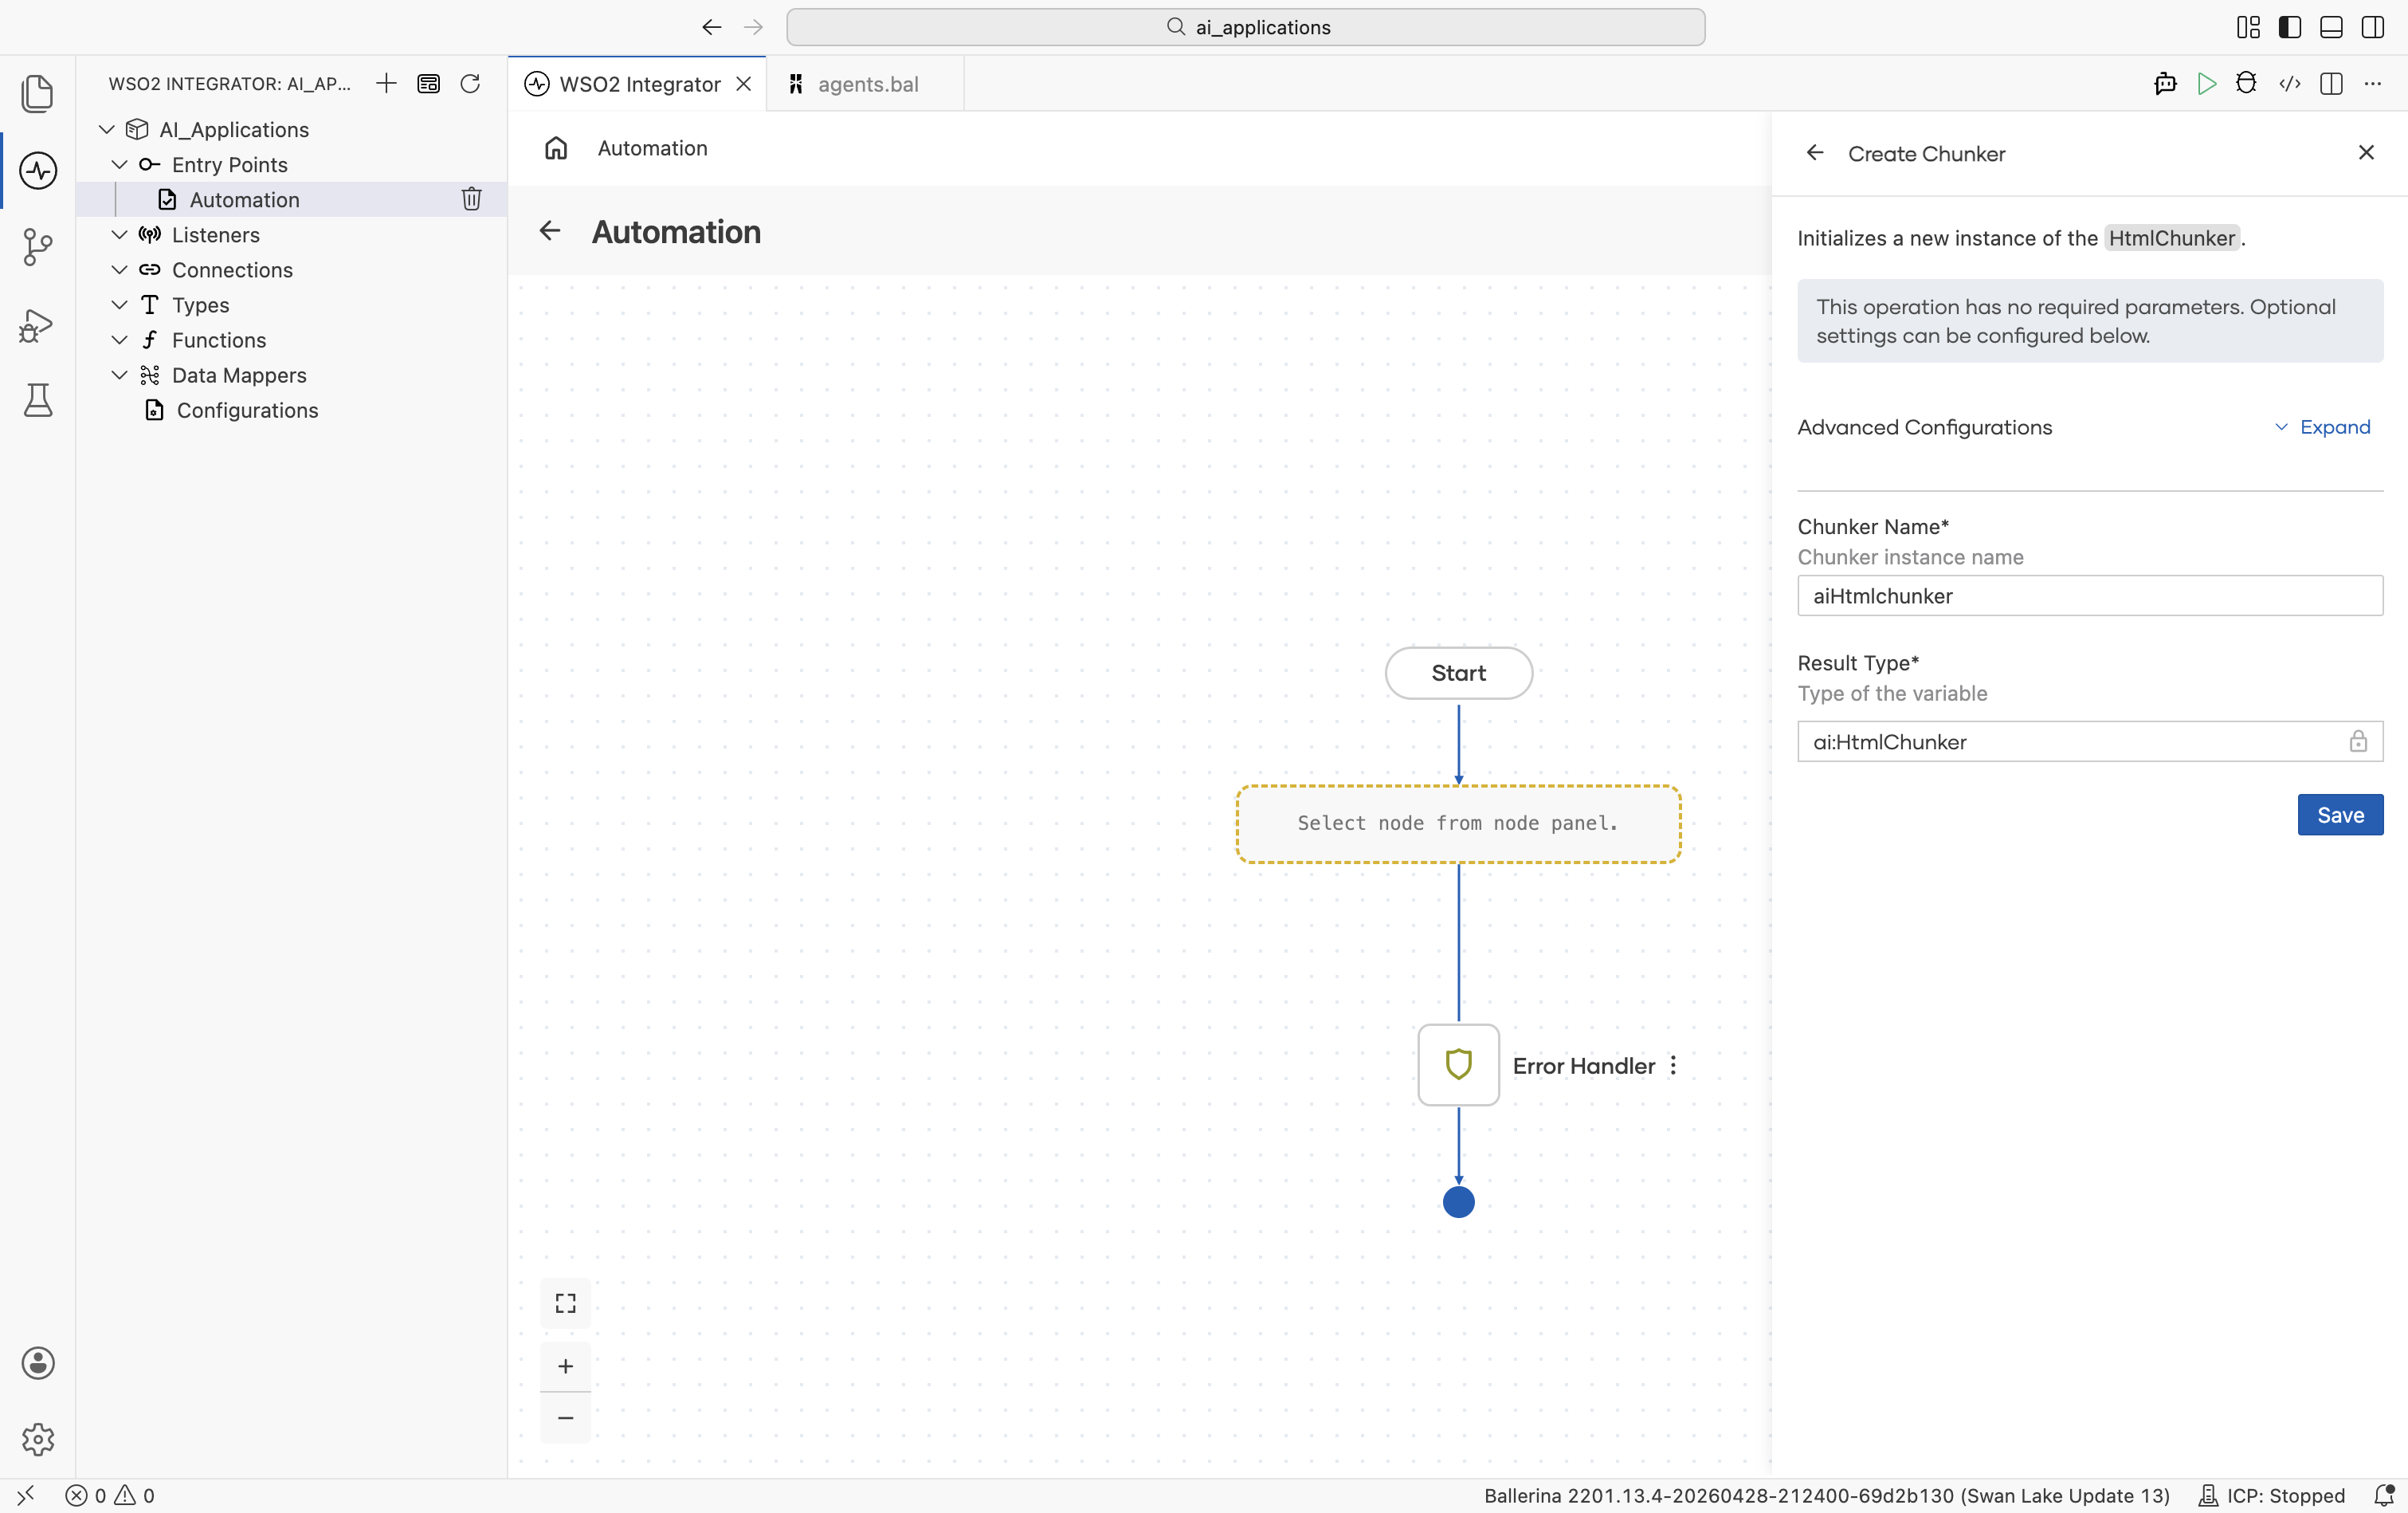Click ICP: Stopped status item
Screen dimensions: 2408x1513
pos(2271,1495)
